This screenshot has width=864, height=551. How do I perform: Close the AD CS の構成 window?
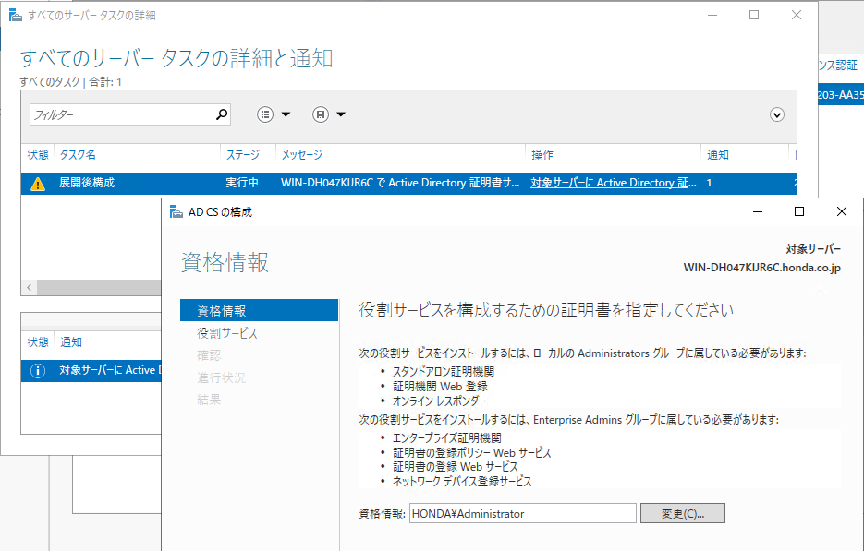(842, 212)
